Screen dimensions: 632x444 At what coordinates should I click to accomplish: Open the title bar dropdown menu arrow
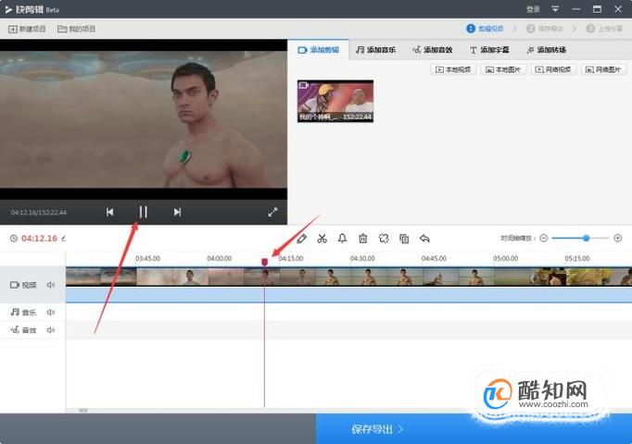(x=555, y=9)
